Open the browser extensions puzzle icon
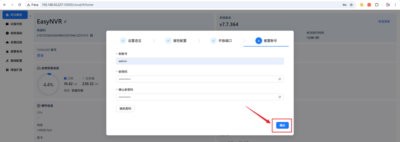Viewport: 400px width, 142px height. [377, 5]
